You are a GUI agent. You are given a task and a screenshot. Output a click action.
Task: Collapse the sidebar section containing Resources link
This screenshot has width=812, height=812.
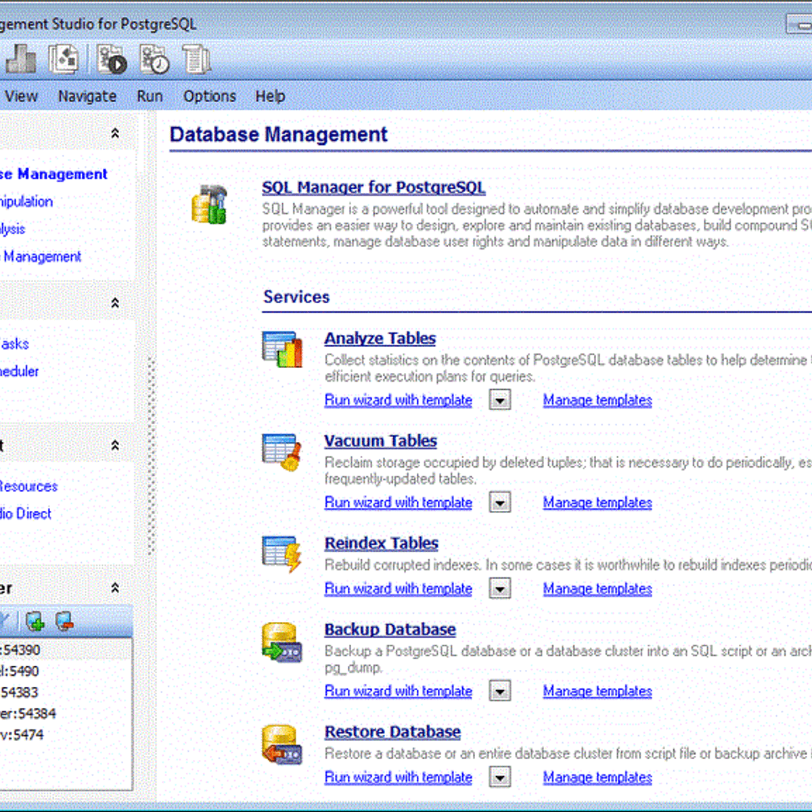pos(115,445)
